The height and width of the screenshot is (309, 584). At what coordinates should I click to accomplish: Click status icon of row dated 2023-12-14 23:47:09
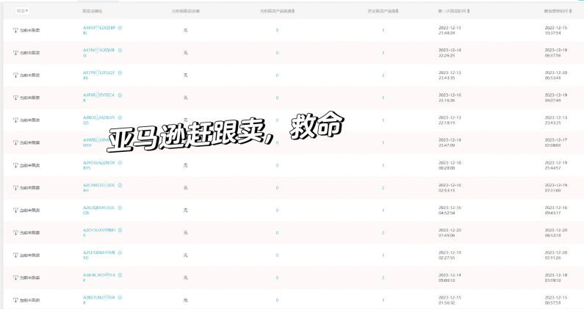tap(15, 142)
